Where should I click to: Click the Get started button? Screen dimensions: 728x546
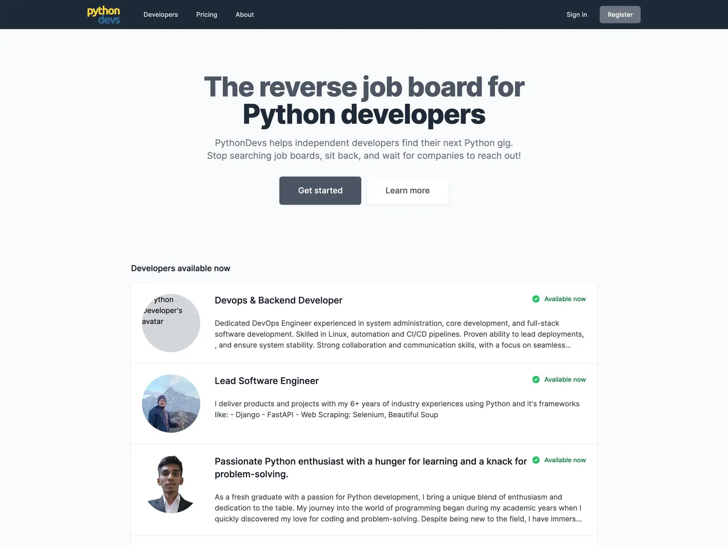[x=320, y=191]
